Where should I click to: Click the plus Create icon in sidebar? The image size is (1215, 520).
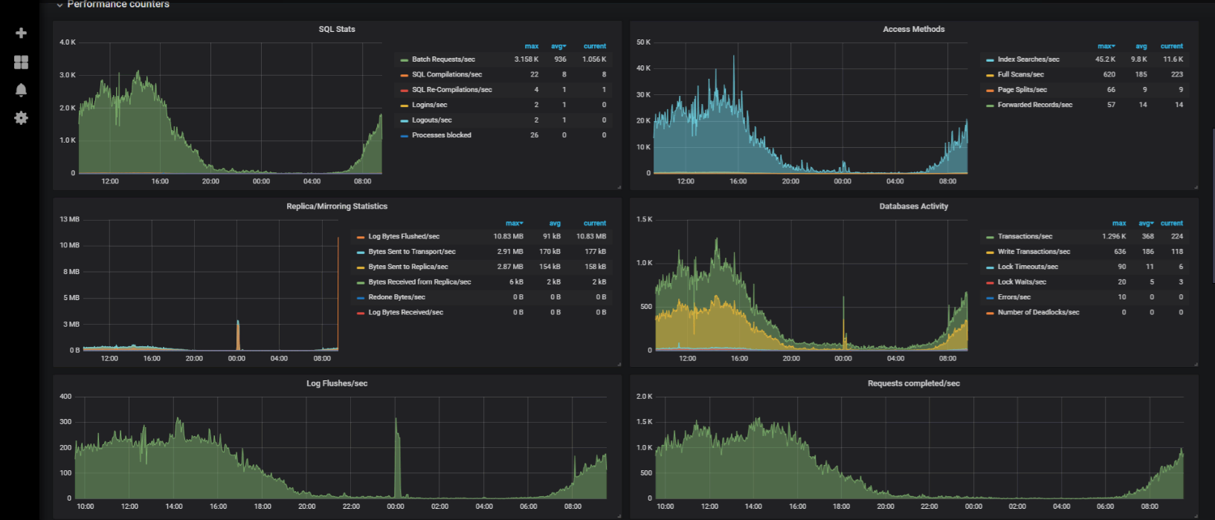(x=21, y=33)
